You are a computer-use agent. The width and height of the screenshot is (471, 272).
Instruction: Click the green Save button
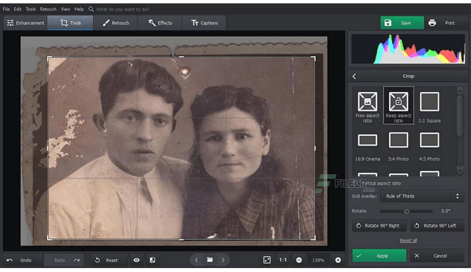402,23
